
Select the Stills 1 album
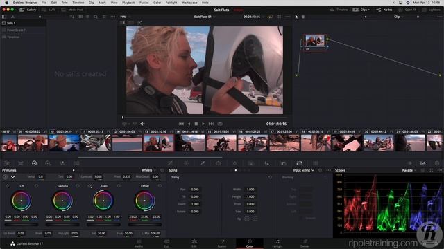point(23,23)
